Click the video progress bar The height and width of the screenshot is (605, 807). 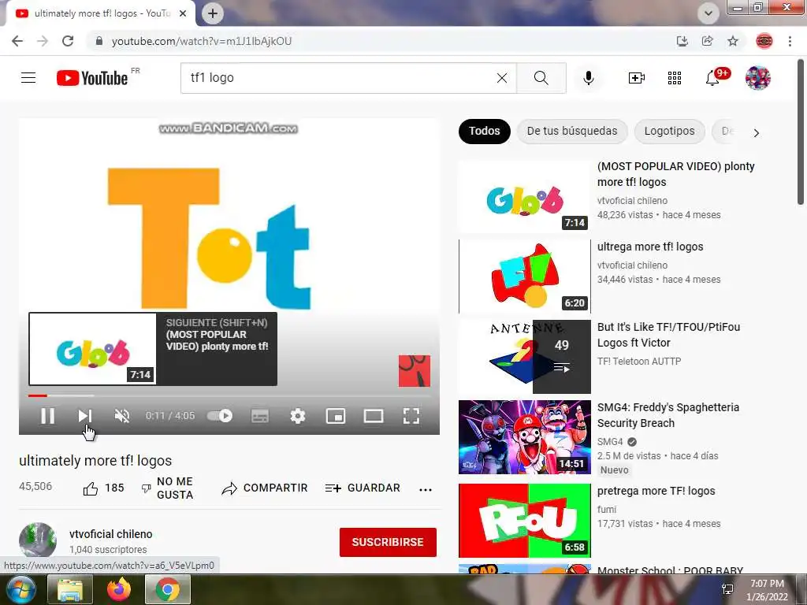pyautogui.click(x=229, y=395)
